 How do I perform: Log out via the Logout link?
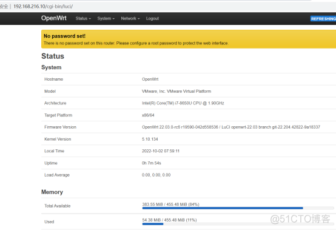click(x=152, y=18)
